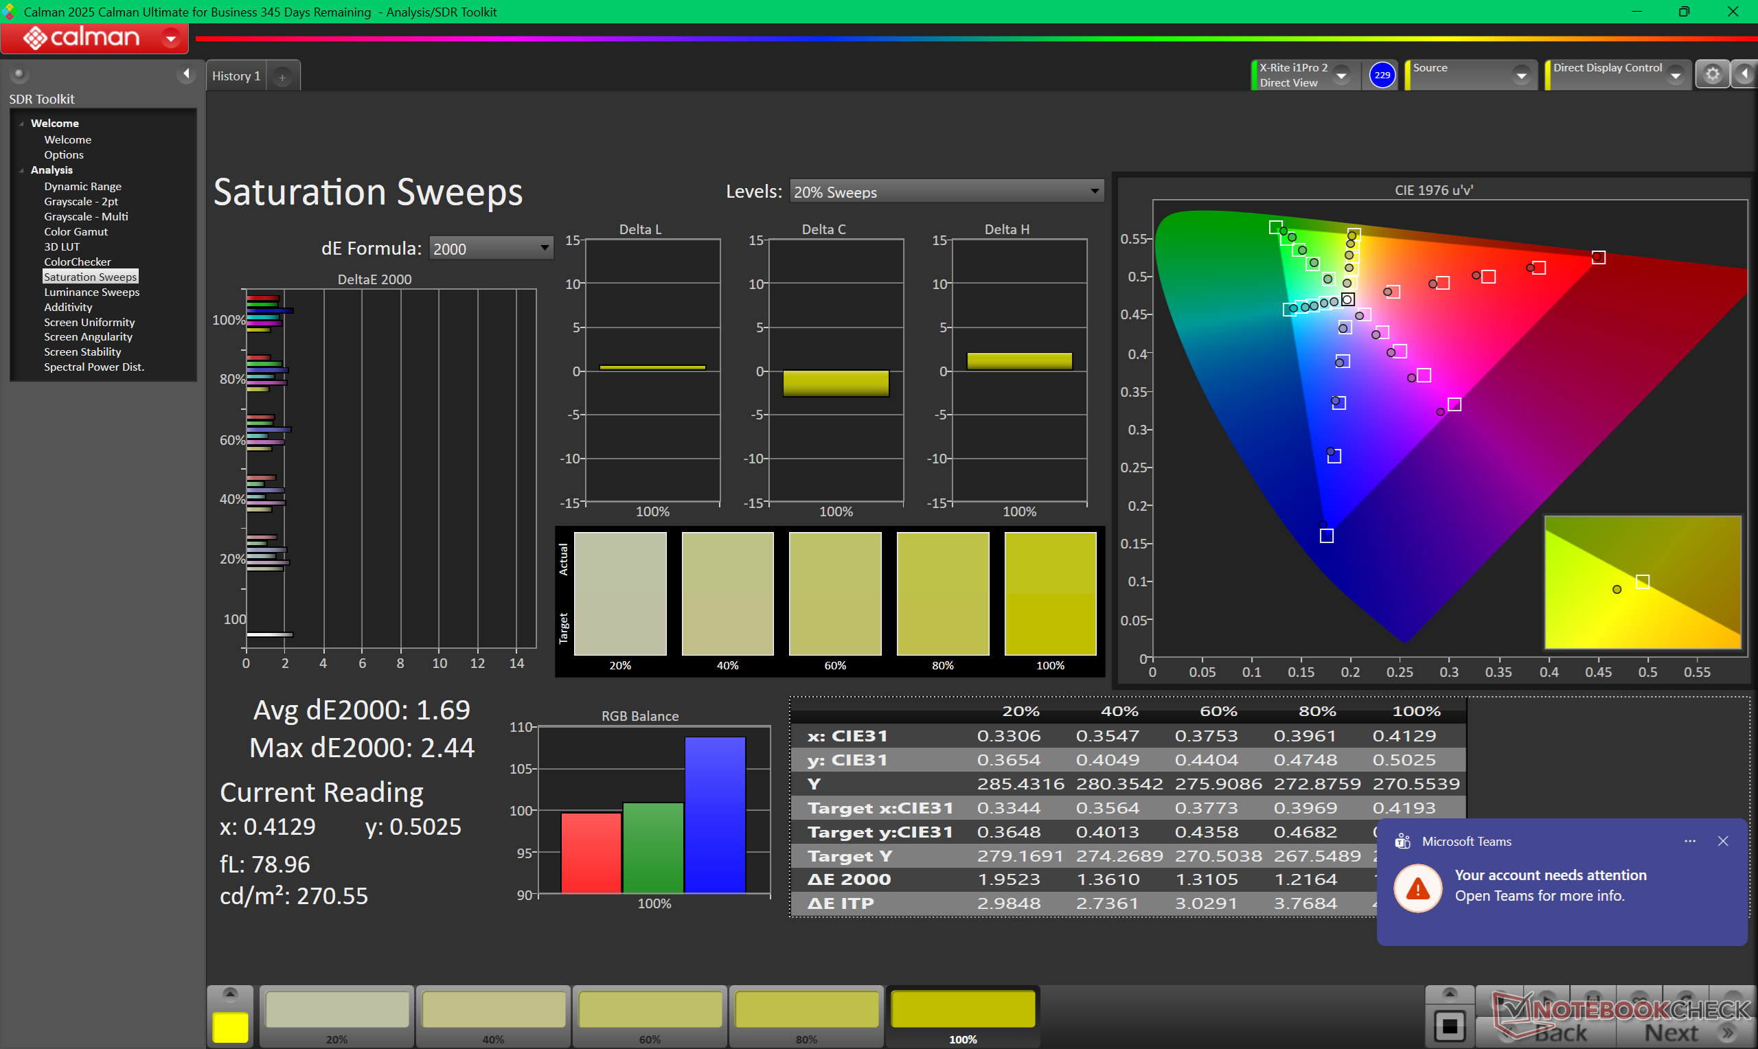Select ColorChecker in the Analysis list
1758x1049 pixels.
point(77,262)
